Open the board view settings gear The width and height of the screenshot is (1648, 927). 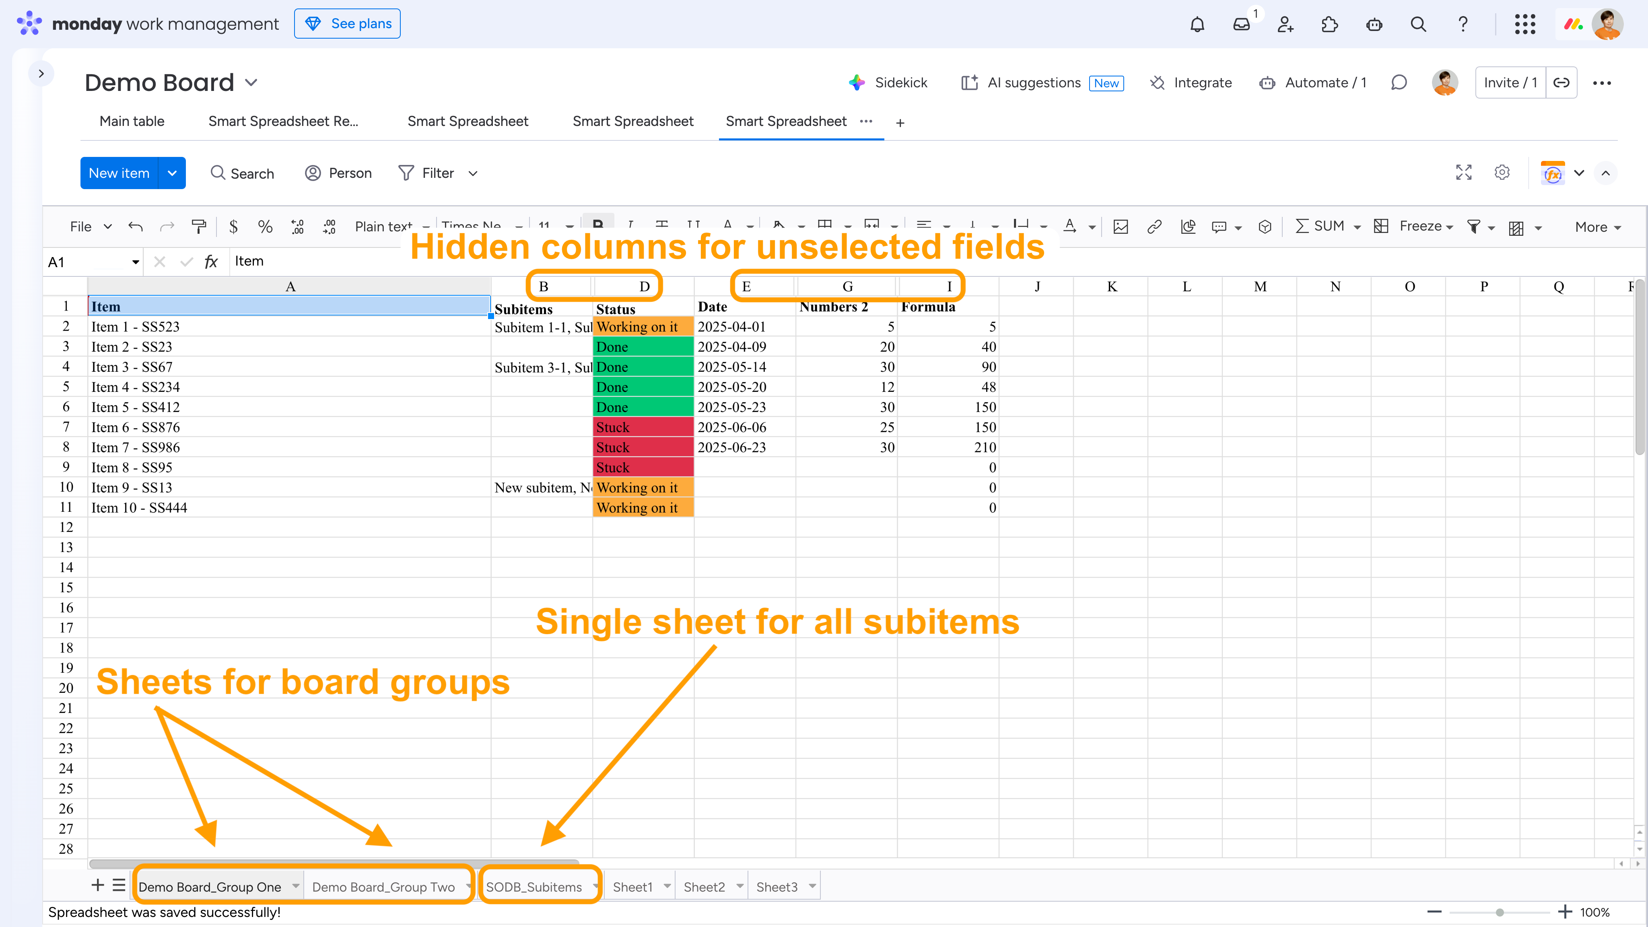(1502, 173)
